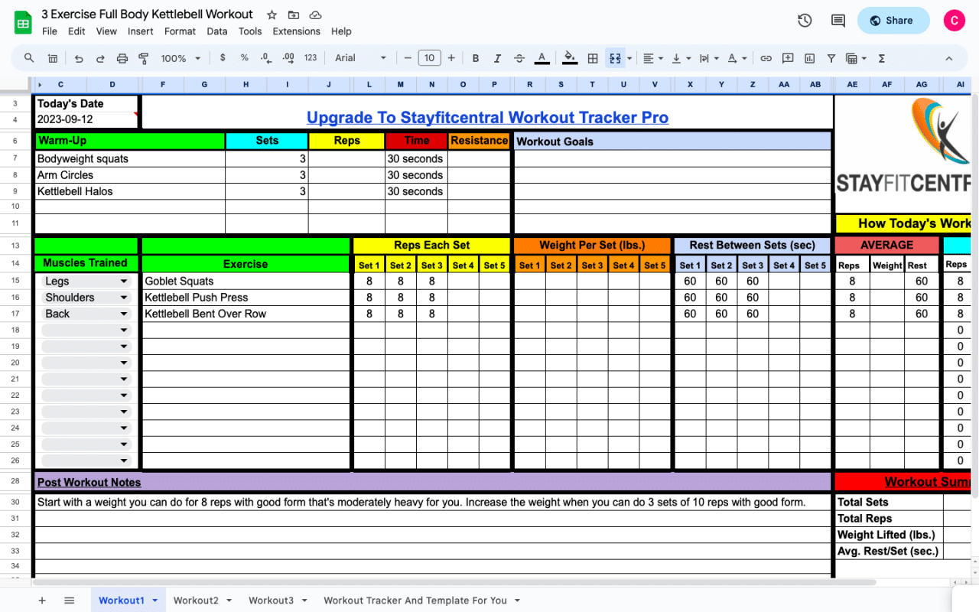Open the Google Sheets home icon
The height and width of the screenshot is (612, 979).
[23, 21]
